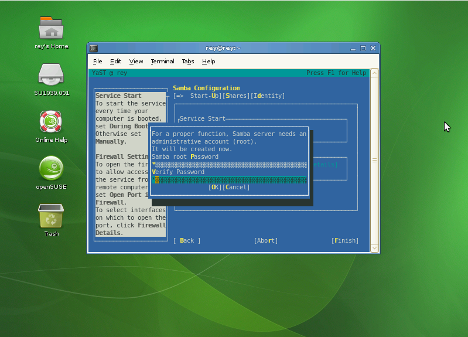Click the Abort button
Screen dimensions: 468x337
pos(266,240)
